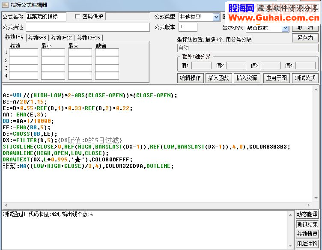
Task: Click the 应用于图 button
Action: pyautogui.click(x=277, y=78)
